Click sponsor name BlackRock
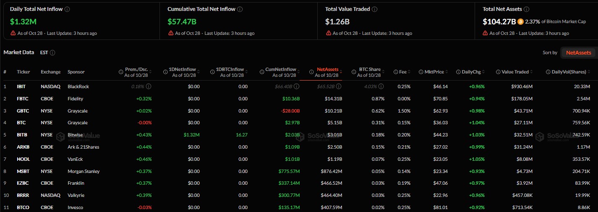 coord(78,86)
